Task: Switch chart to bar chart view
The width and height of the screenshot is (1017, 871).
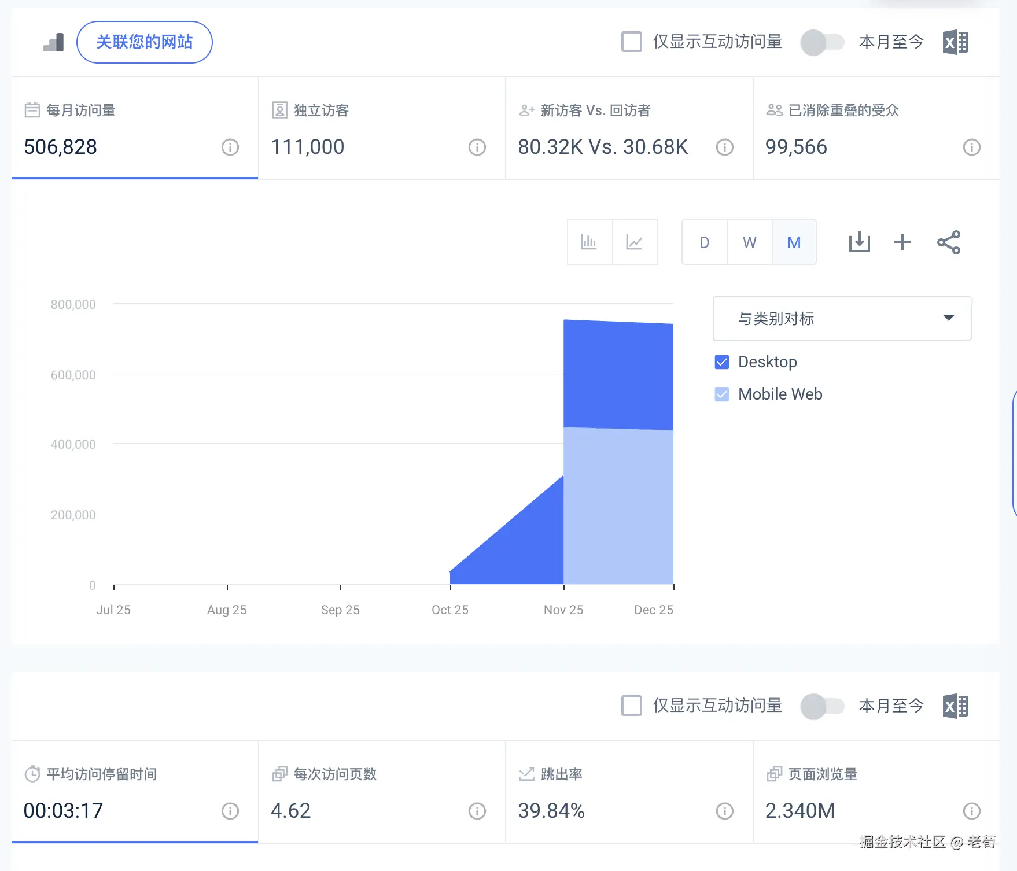Action: pyautogui.click(x=589, y=242)
